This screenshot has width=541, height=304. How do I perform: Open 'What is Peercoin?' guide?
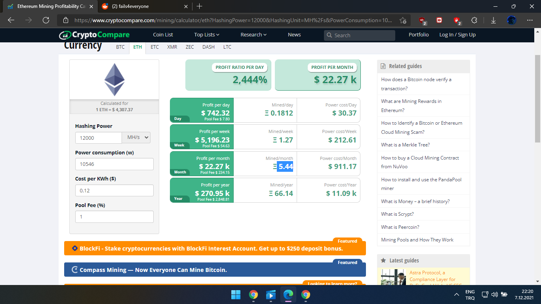coord(400,227)
